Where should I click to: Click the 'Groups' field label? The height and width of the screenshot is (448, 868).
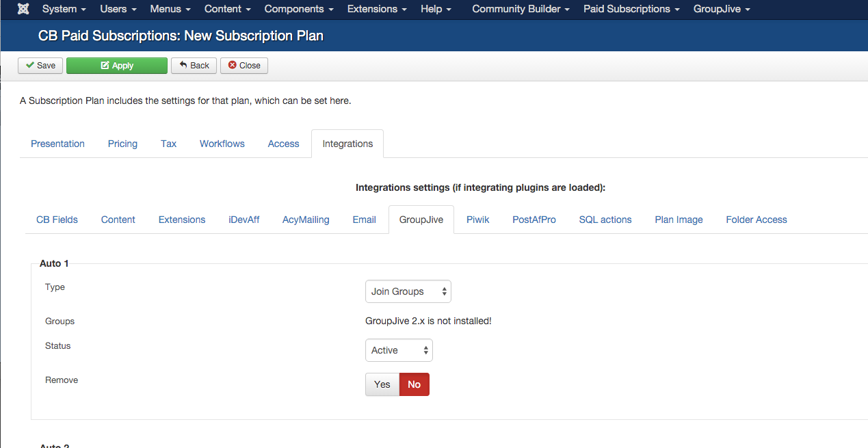(x=60, y=321)
